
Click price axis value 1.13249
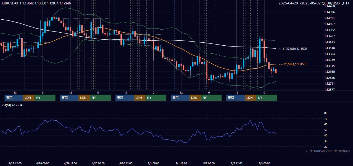(330, 60)
